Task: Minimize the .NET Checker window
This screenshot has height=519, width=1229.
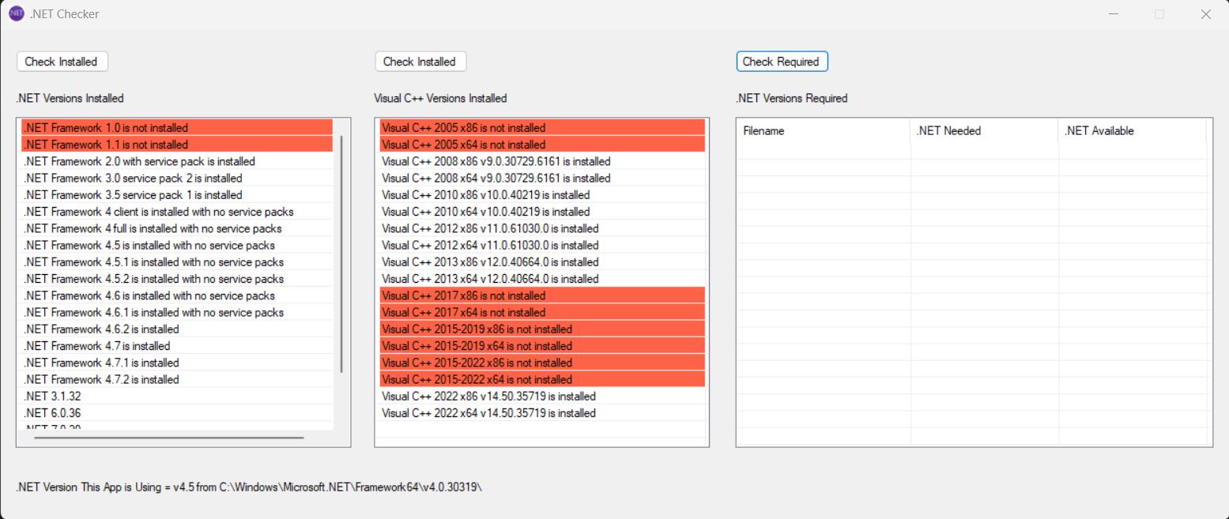Action: click(1113, 14)
